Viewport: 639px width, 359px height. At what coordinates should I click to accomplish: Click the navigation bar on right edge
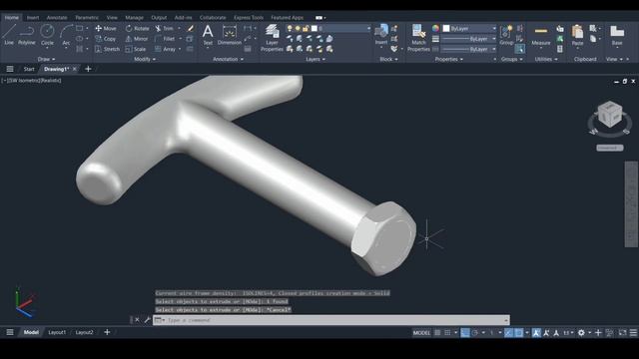click(631, 203)
